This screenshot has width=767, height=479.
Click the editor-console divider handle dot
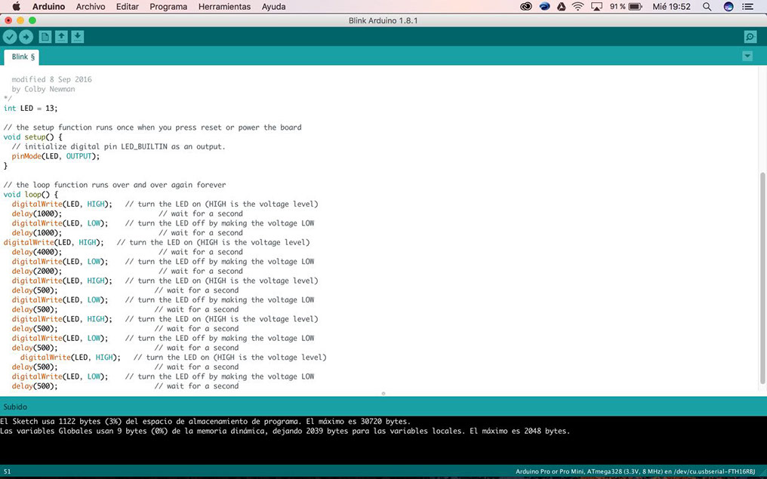(x=383, y=394)
